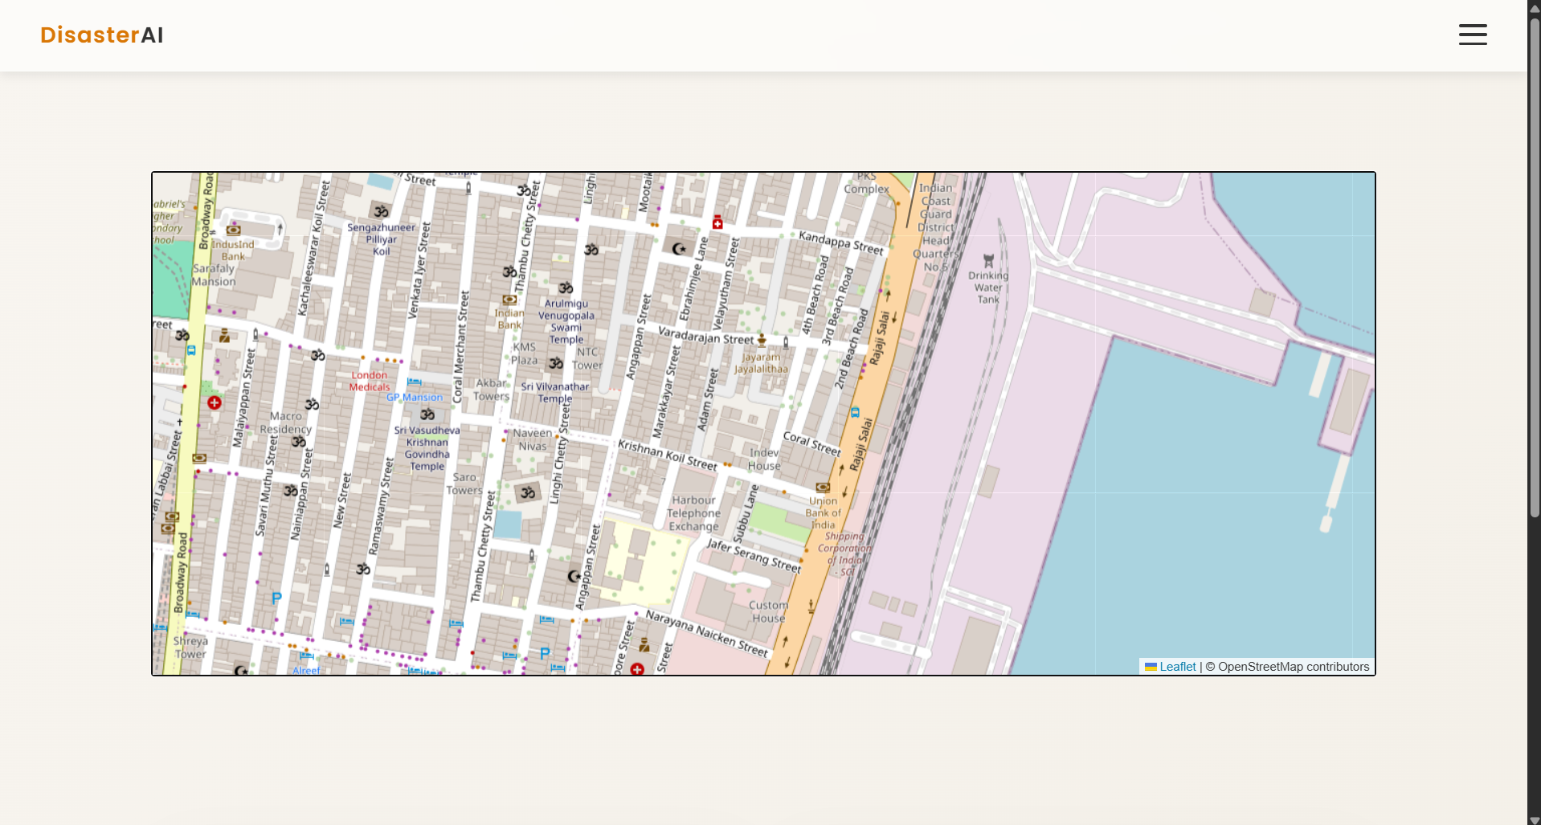Click the Akbar Towers label
Viewport: 1541px width, 825px height.
click(x=492, y=390)
